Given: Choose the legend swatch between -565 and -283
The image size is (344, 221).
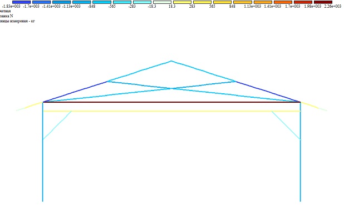Looking at the screenshot, I should (x=122, y=2).
